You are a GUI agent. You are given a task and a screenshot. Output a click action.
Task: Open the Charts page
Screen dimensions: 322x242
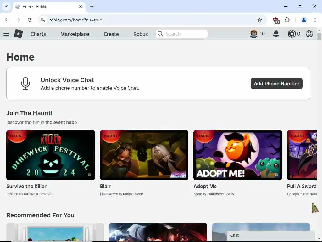(38, 34)
